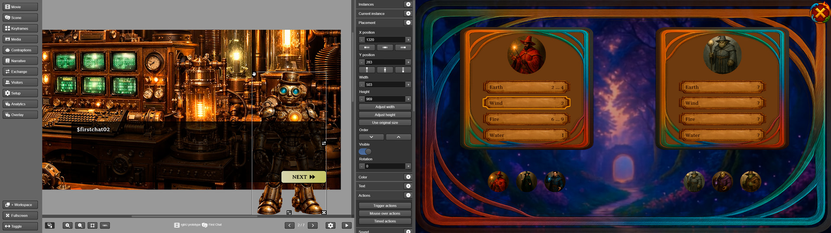This screenshot has width=831, height=233.
Task: Click the Toggle button in the sidebar
Action: (20, 226)
